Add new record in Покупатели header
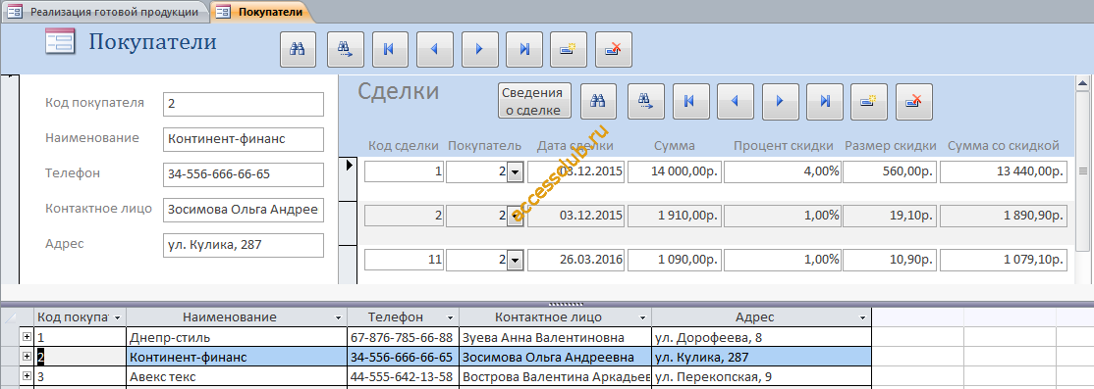The width and height of the screenshot is (1094, 389). coord(569,49)
